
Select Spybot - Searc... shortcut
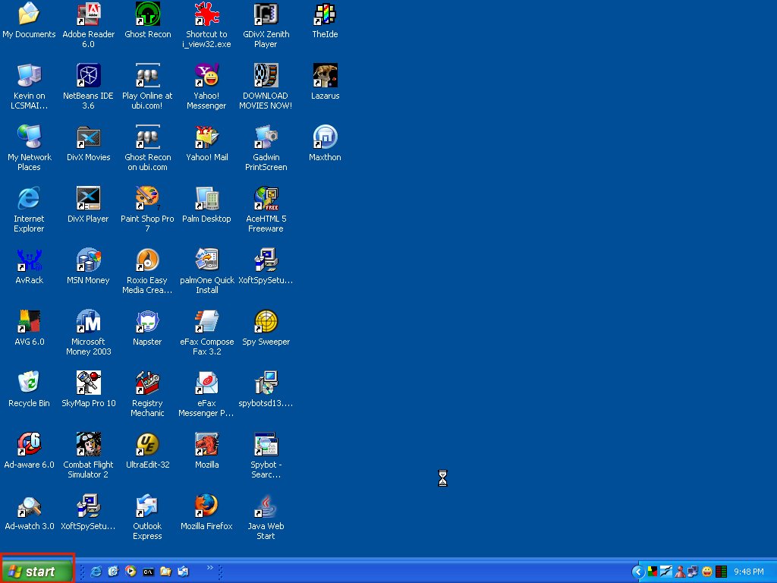coord(266,444)
